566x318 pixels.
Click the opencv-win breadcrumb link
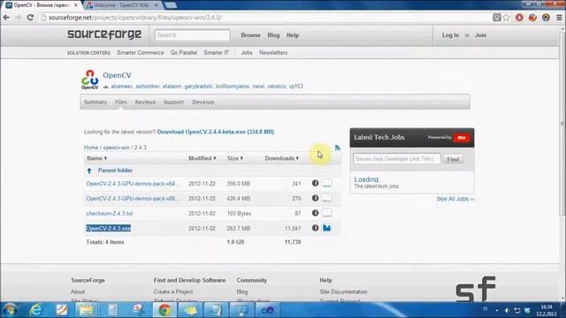pyautogui.click(x=116, y=148)
